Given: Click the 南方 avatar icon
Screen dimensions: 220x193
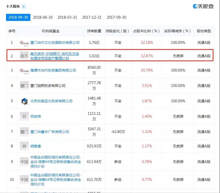Looking at the screenshot, I should tap(24, 56).
